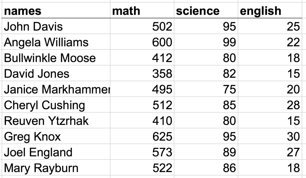This screenshot has height=178, width=306.
Task: Select the english header cell
Action: click(270, 10)
